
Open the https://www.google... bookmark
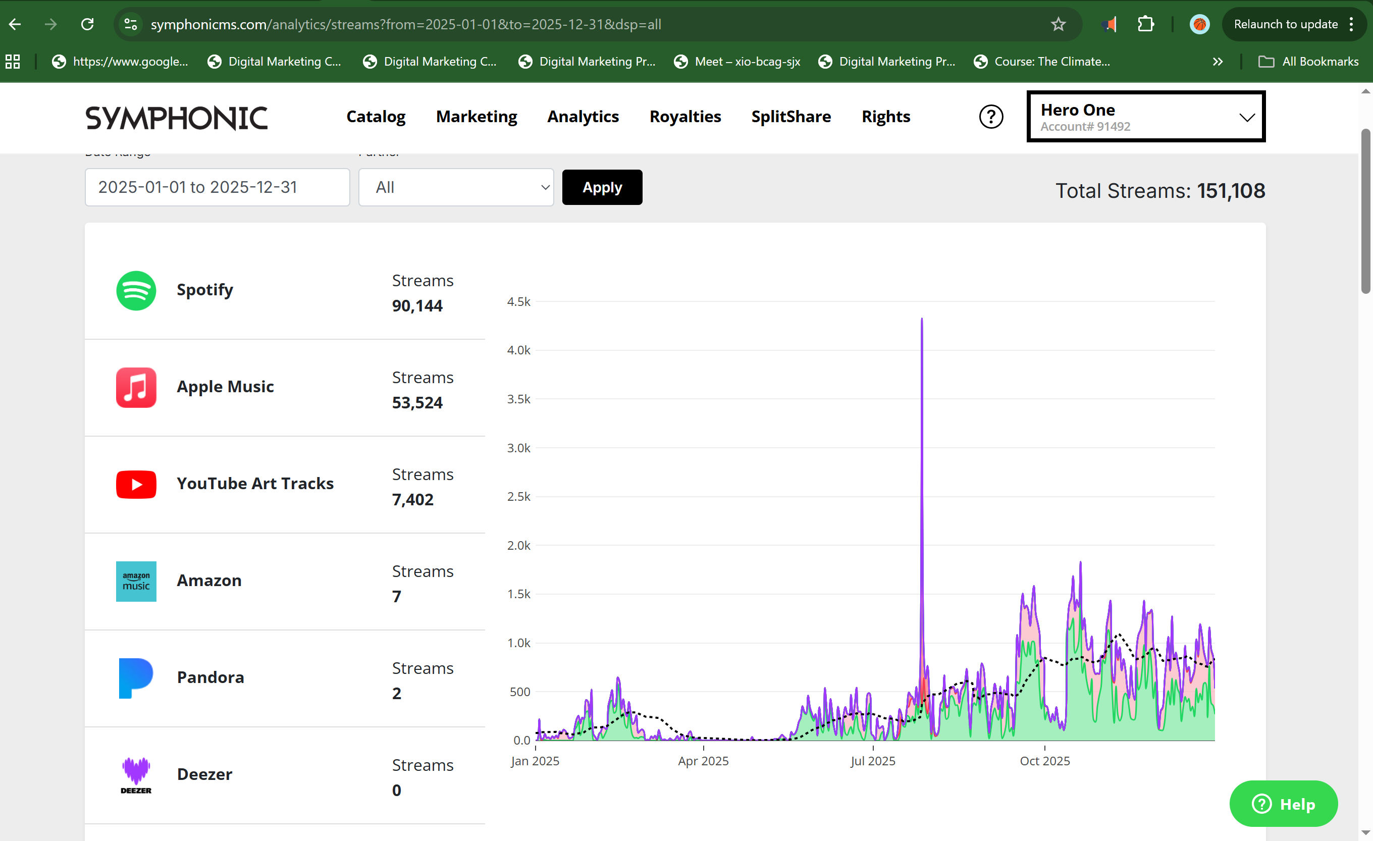click(120, 61)
